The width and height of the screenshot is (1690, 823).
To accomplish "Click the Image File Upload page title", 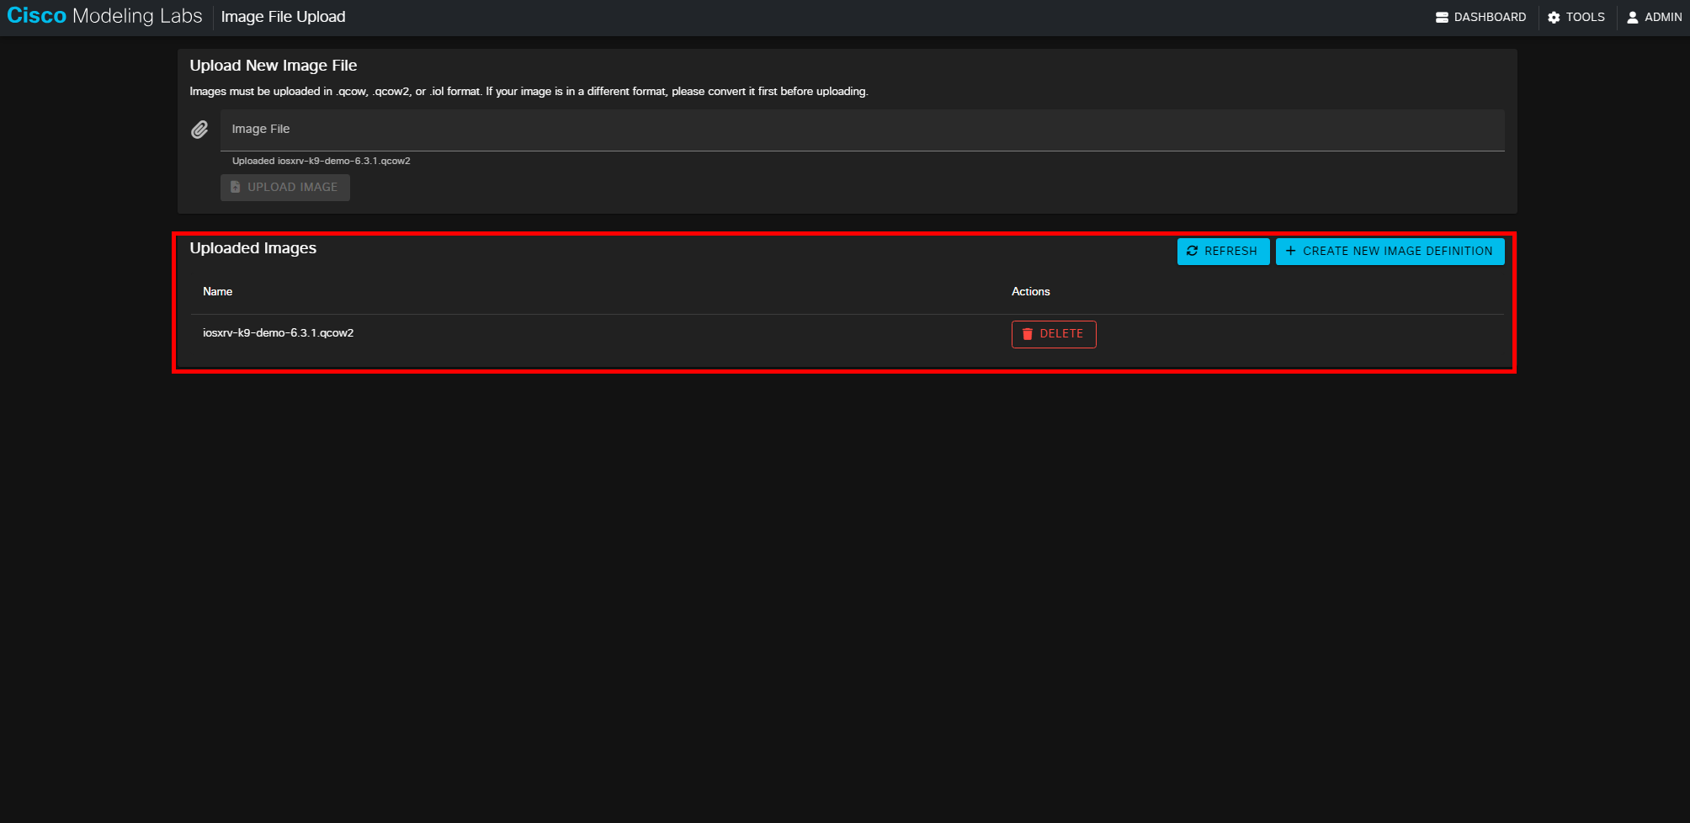I will (283, 17).
